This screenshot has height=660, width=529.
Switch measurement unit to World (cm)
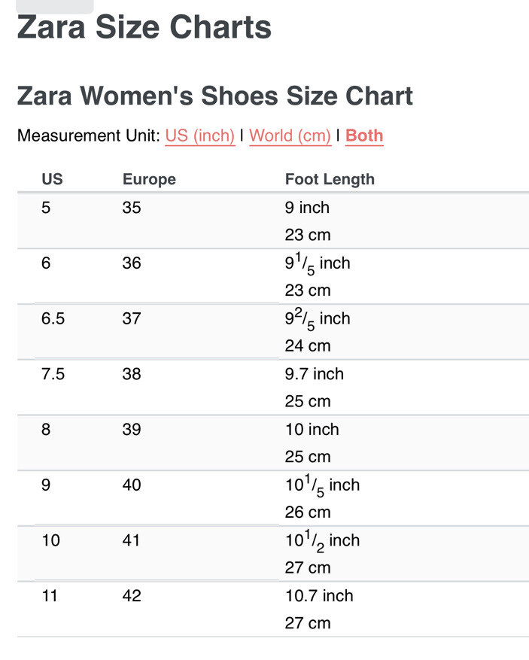[x=290, y=136]
